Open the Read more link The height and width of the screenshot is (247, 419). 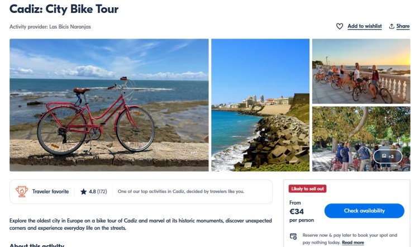click(353, 243)
